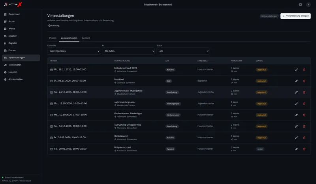Edit the Frühjahrskonzert 28.03.2026 event

point(296,149)
